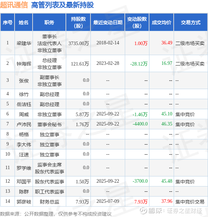Click the 数据来源 footer note
Screen dimensions: 208x217
point(56,214)
